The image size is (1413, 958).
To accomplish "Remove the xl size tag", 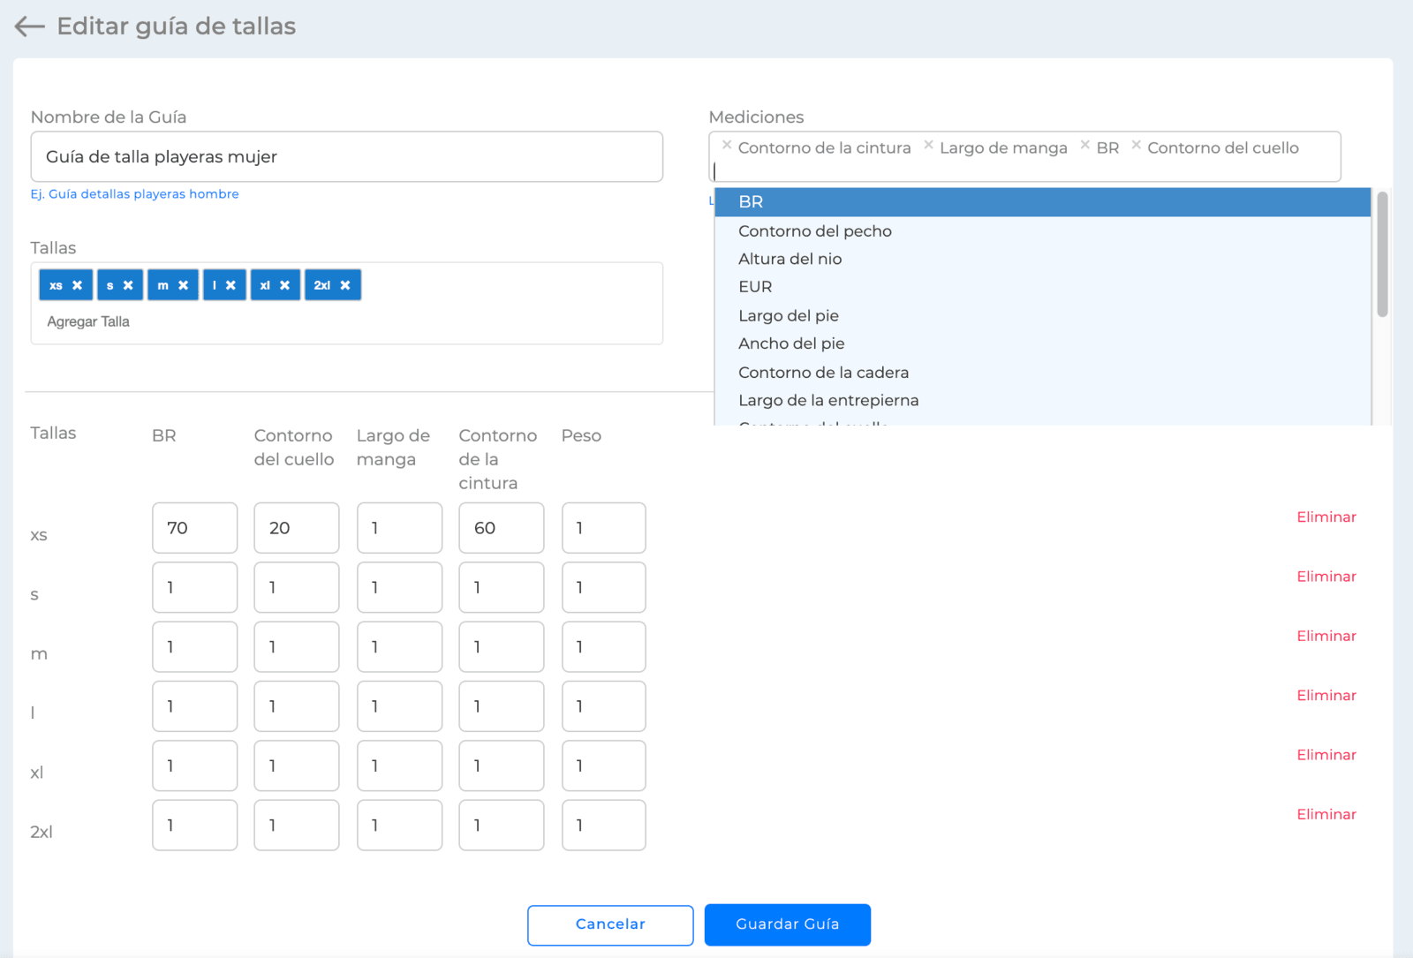I will pos(284,285).
